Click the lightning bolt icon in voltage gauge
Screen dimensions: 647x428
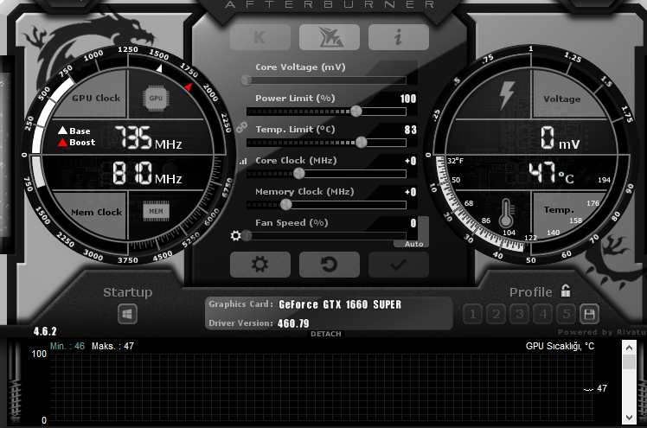point(507,95)
